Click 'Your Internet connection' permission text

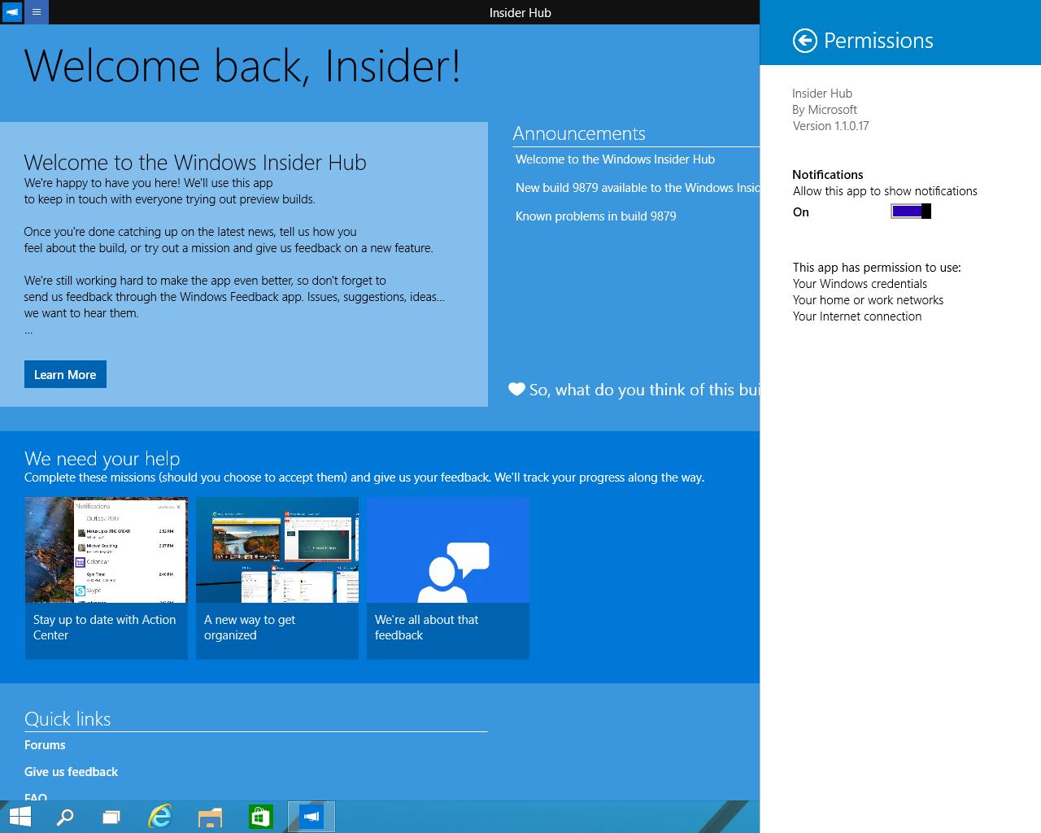click(857, 316)
